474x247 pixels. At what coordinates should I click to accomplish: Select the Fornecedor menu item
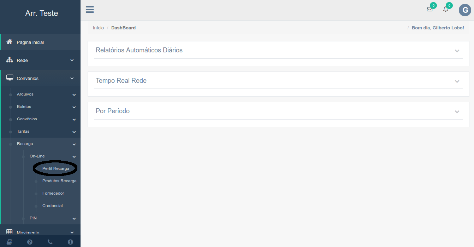click(53, 194)
